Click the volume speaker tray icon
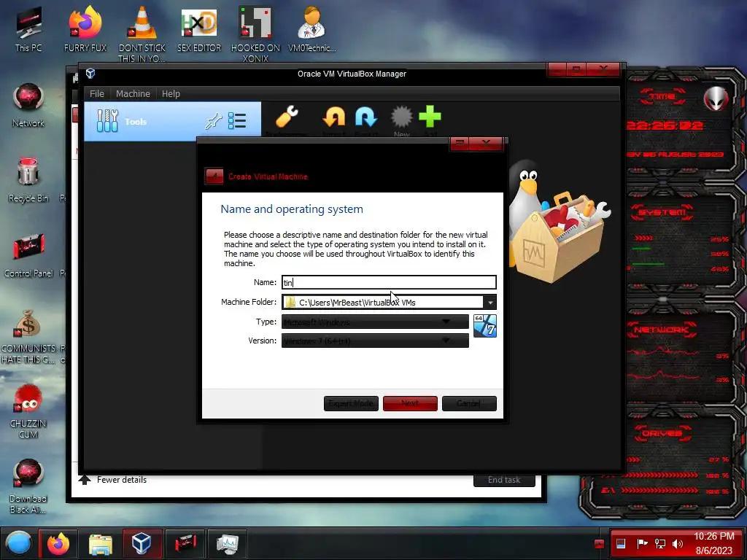 pos(678,544)
